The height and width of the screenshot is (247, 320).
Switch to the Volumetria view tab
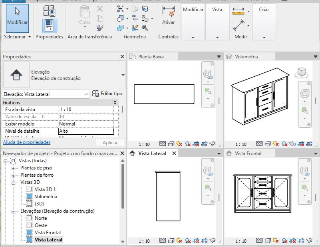point(250,56)
